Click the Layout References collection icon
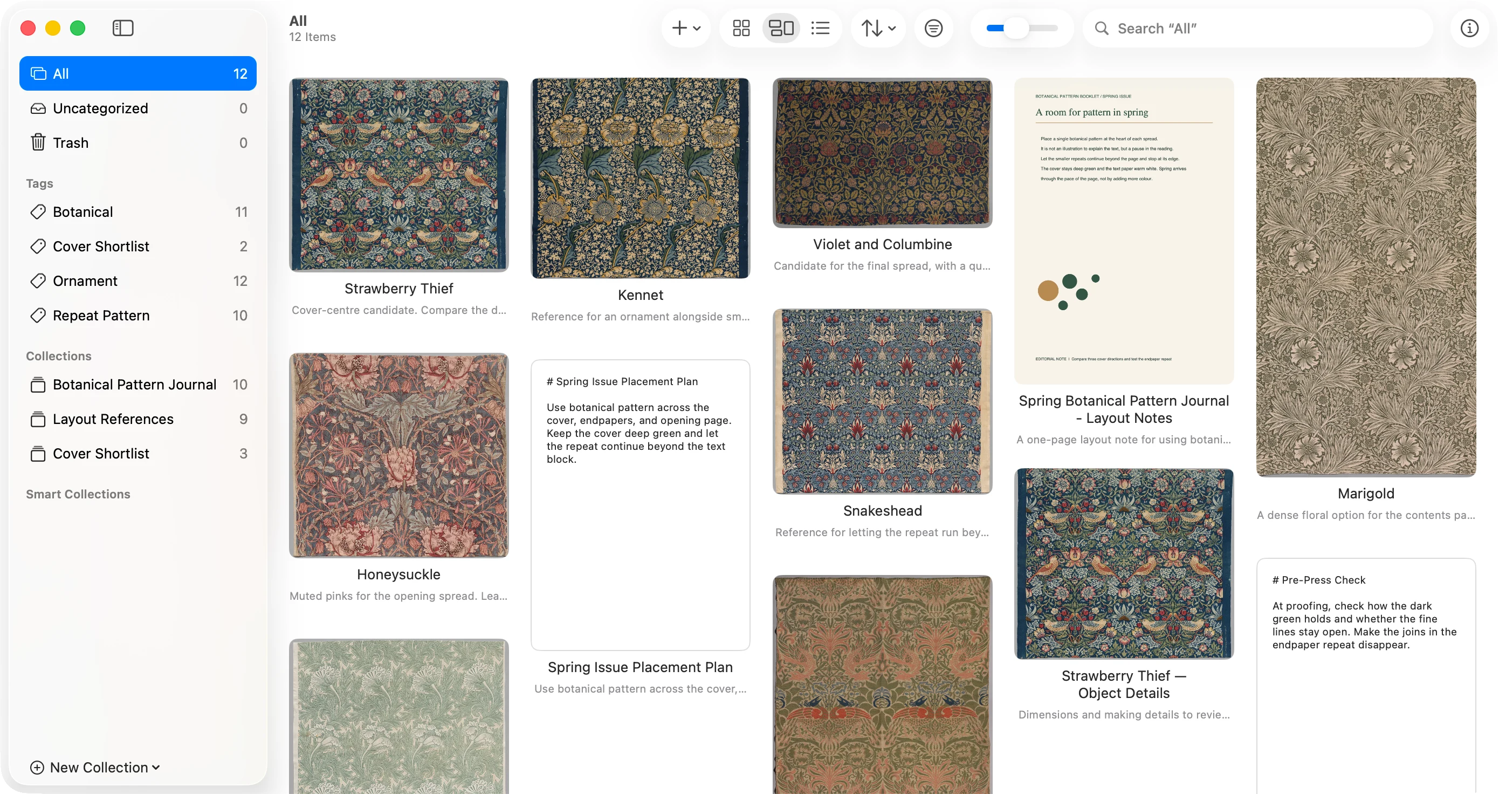This screenshot has height=794, width=1499. [x=38, y=419]
